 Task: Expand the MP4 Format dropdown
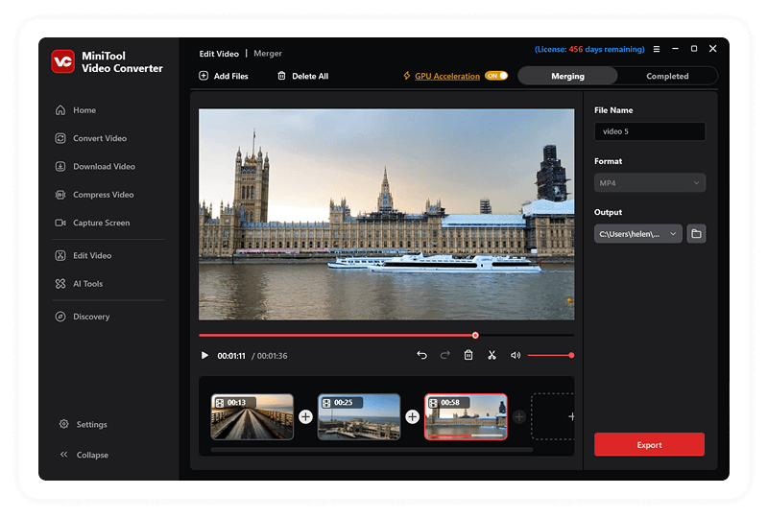click(x=650, y=182)
